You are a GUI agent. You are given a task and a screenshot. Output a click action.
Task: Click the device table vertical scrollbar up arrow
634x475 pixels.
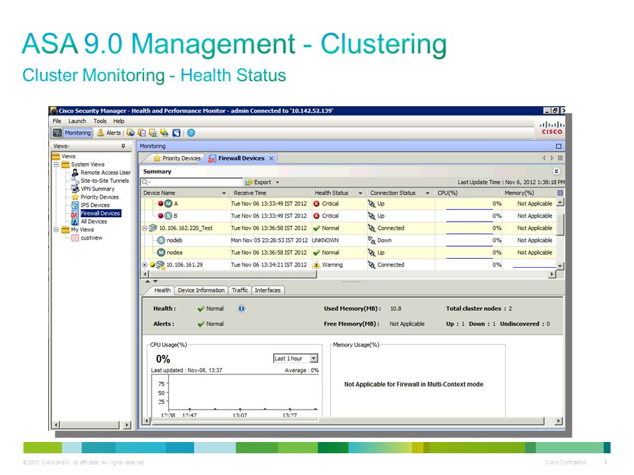point(560,203)
